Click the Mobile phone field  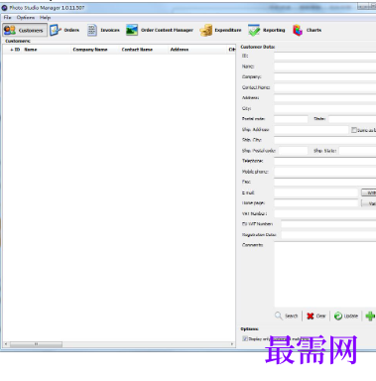324,172
